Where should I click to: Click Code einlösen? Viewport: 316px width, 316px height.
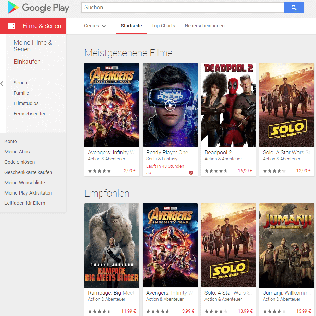[x=20, y=162]
